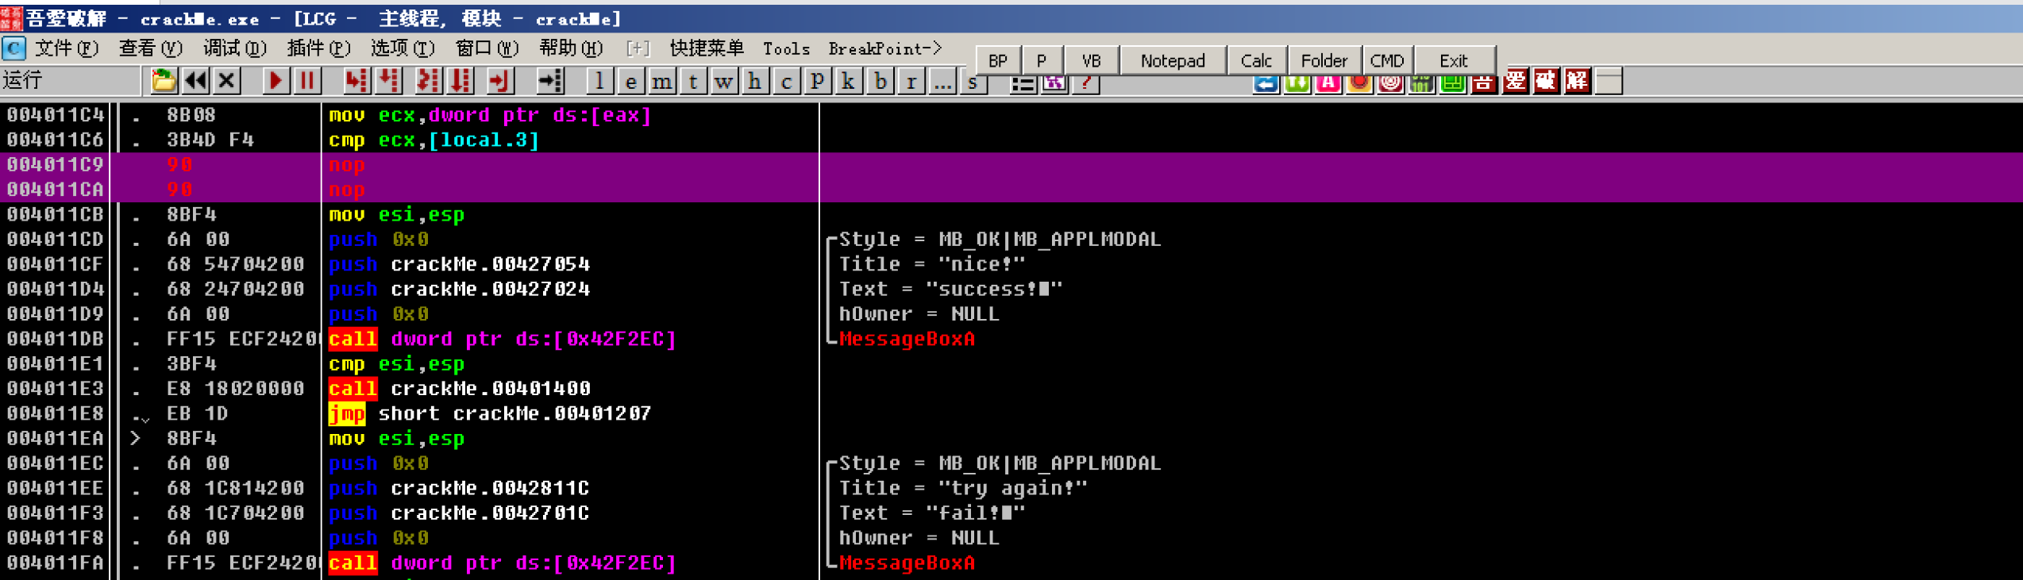This screenshot has height=580, width=2023.
Task: Click the Step Over toolbar icon
Action: pos(389,80)
